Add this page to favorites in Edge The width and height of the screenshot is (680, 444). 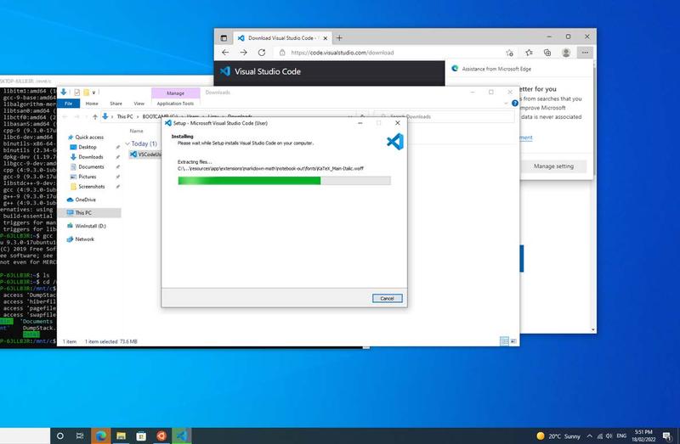coord(509,53)
